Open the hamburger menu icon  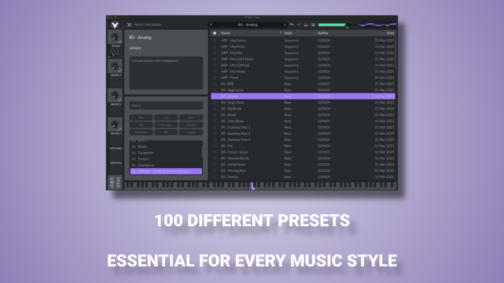click(x=313, y=25)
